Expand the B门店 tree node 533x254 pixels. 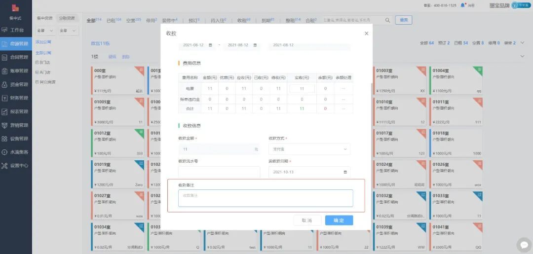[x=37, y=63]
